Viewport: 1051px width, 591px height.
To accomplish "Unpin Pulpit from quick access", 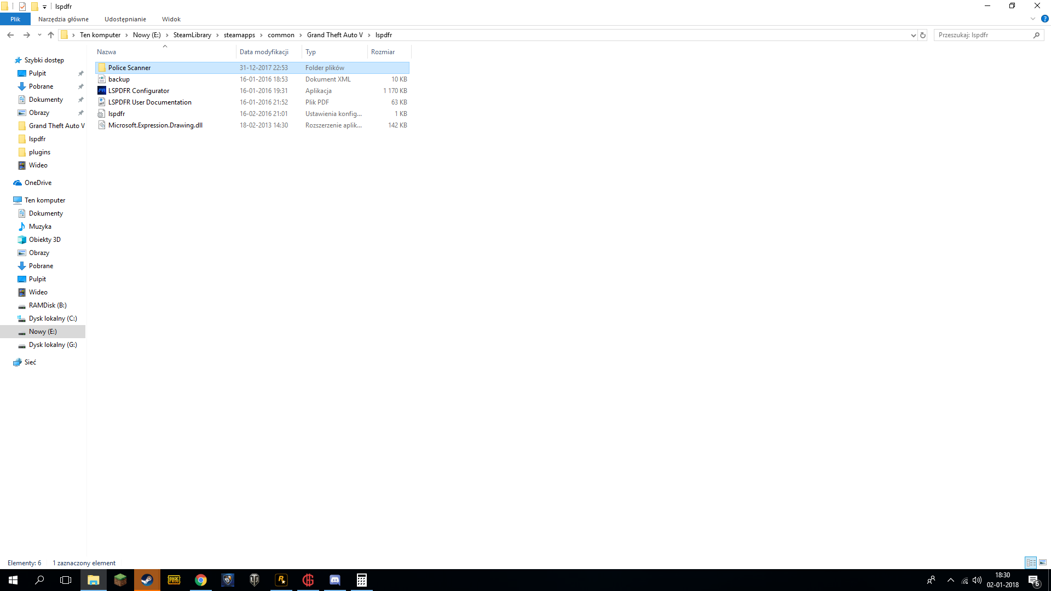I will [80, 73].
